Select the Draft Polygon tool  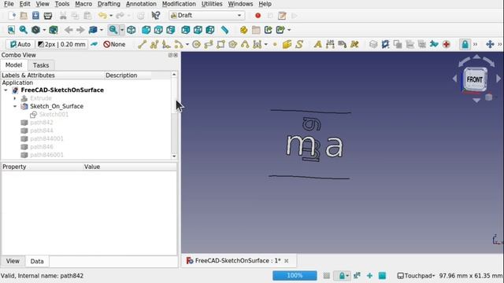tap(233, 44)
